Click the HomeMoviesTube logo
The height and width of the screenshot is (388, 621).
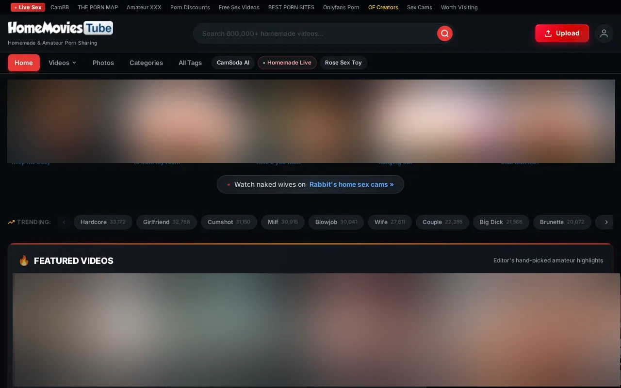pyautogui.click(x=60, y=28)
